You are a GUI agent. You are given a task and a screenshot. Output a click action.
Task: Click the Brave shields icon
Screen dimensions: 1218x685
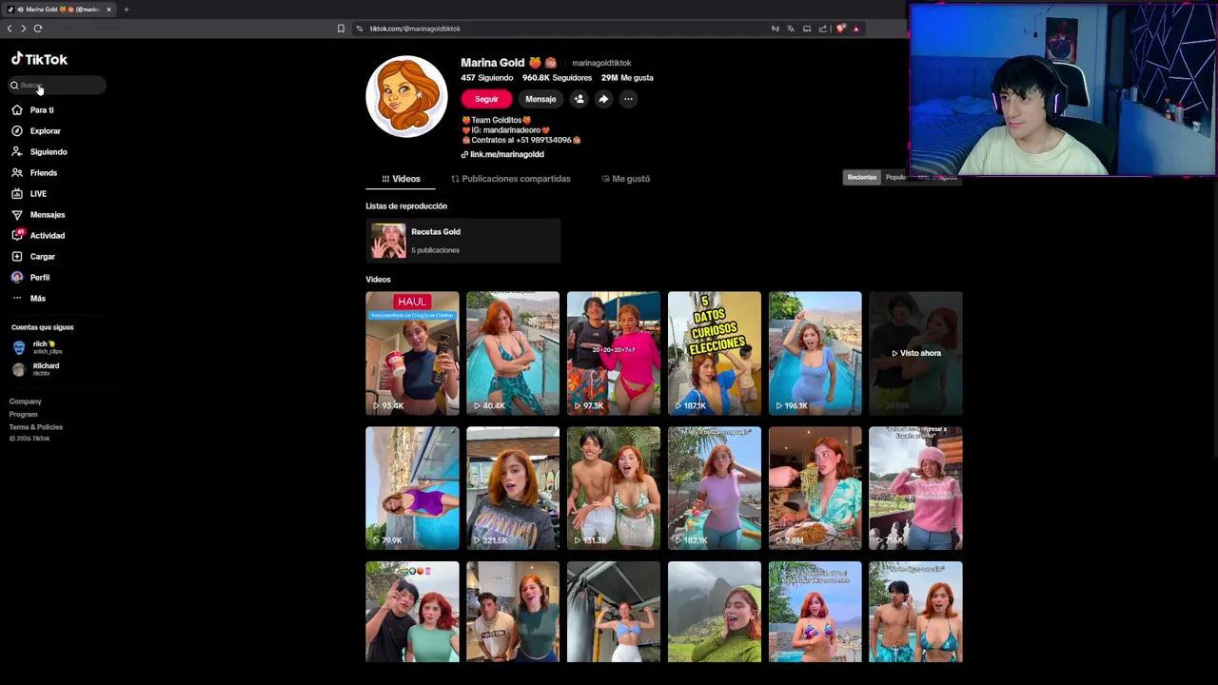click(840, 29)
